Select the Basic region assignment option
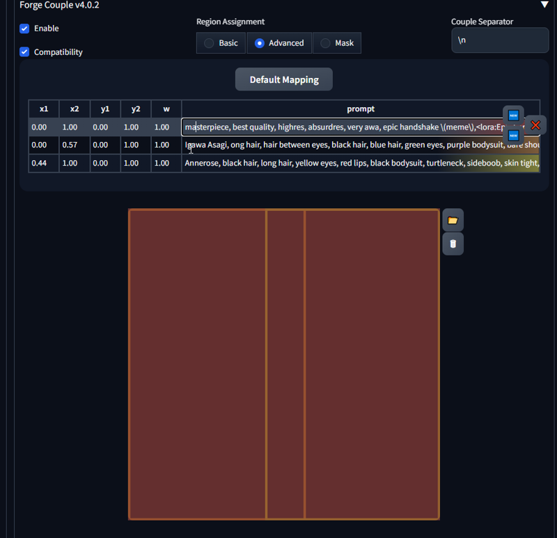 point(221,43)
